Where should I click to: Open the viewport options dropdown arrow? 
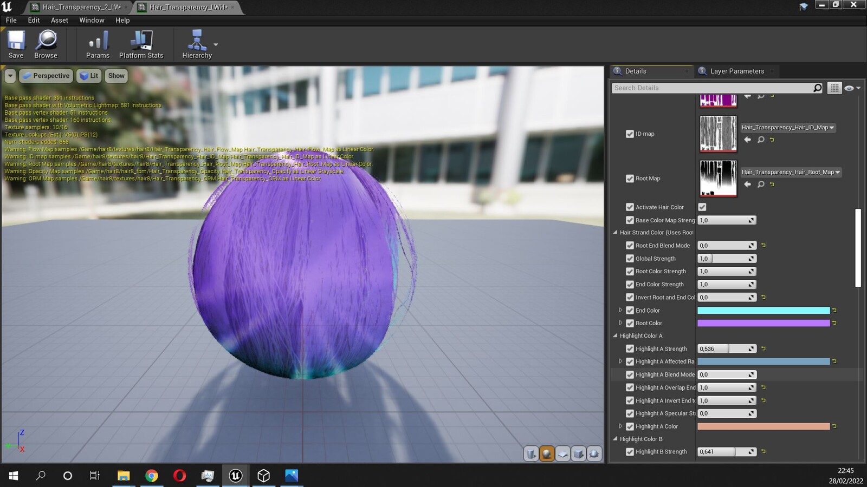pyautogui.click(x=10, y=76)
